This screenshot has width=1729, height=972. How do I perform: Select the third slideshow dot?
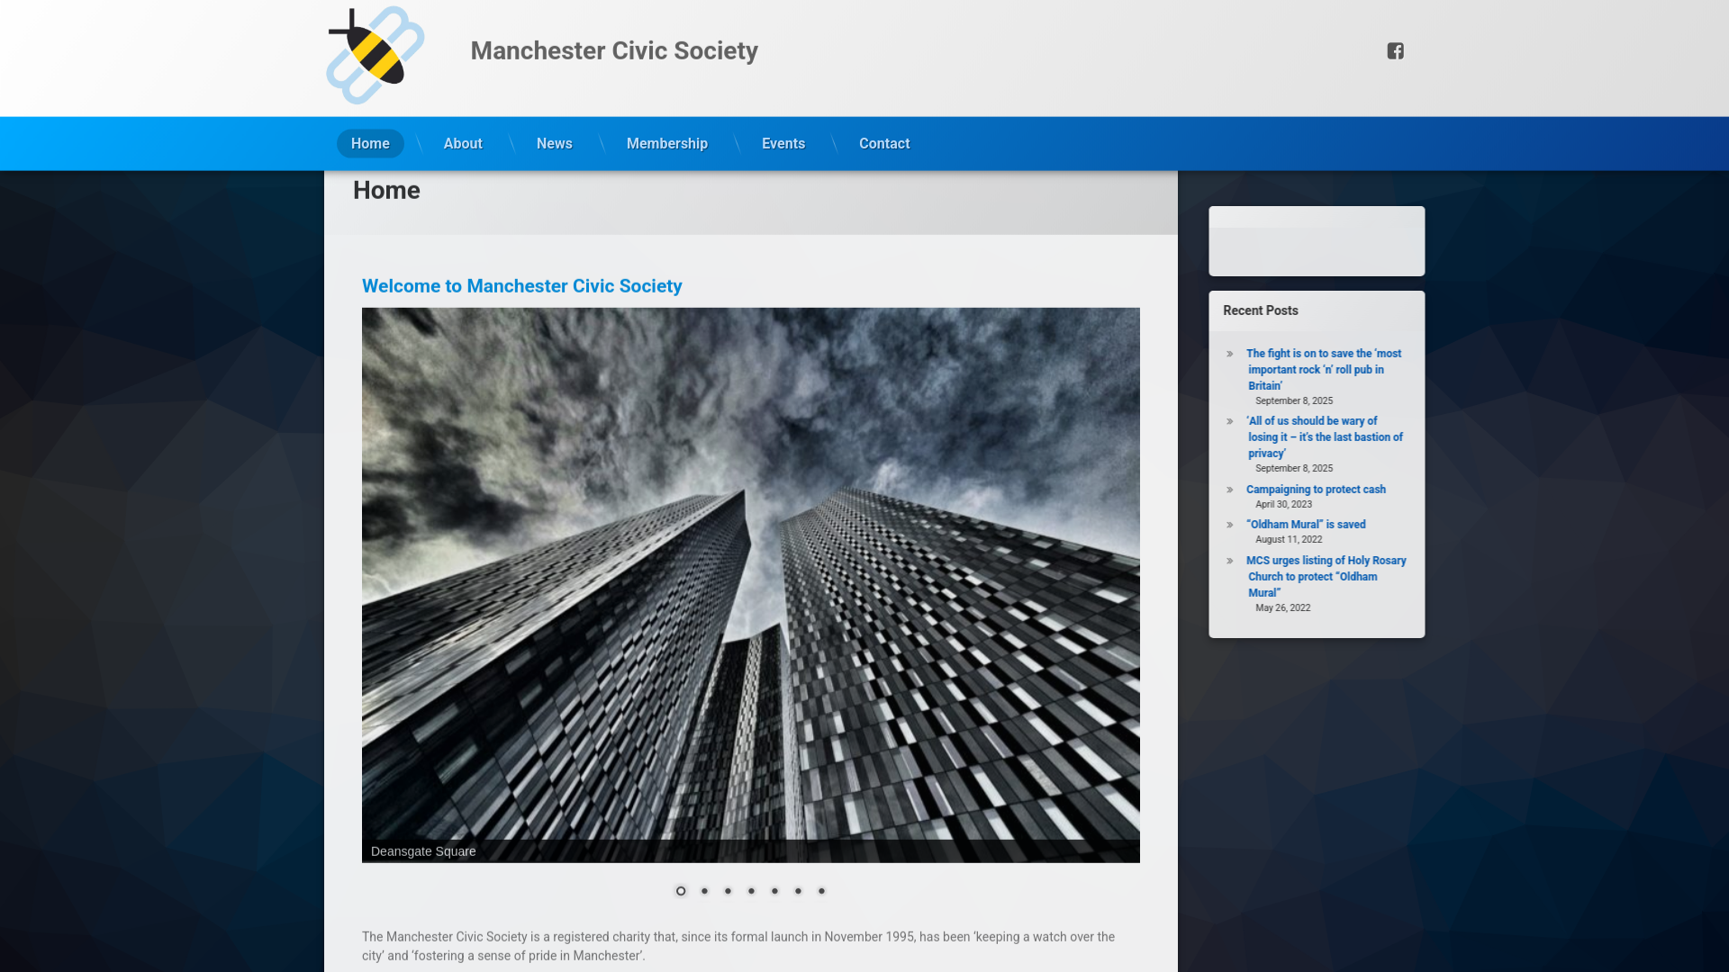coord(728,891)
